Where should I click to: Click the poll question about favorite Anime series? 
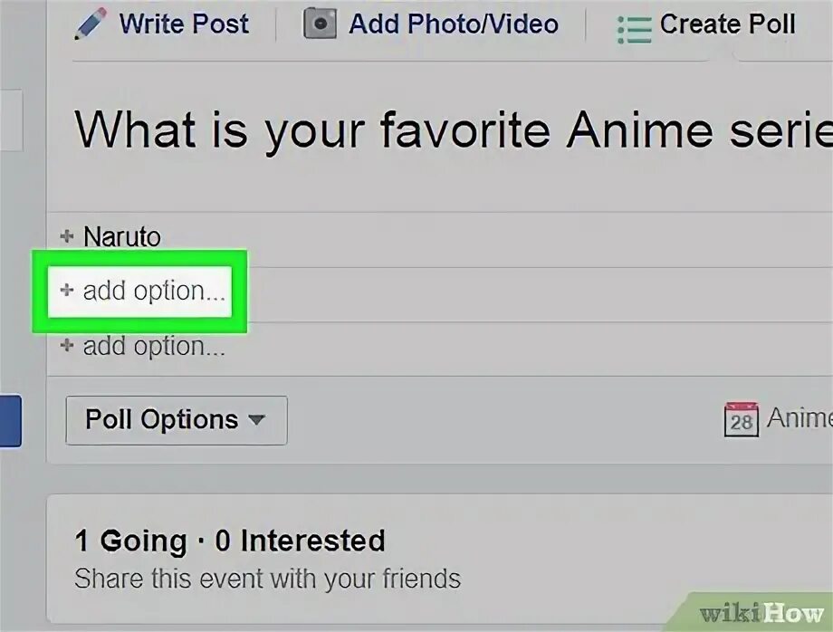tap(453, 131)
